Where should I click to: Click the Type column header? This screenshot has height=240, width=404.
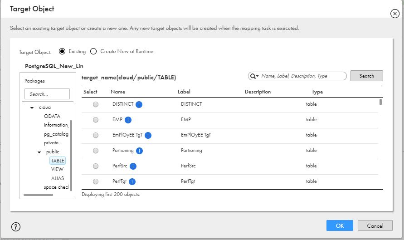coord(317,92)
